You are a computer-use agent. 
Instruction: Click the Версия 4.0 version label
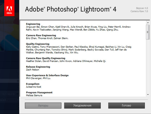pyautogui.click(x=142, y=8)
